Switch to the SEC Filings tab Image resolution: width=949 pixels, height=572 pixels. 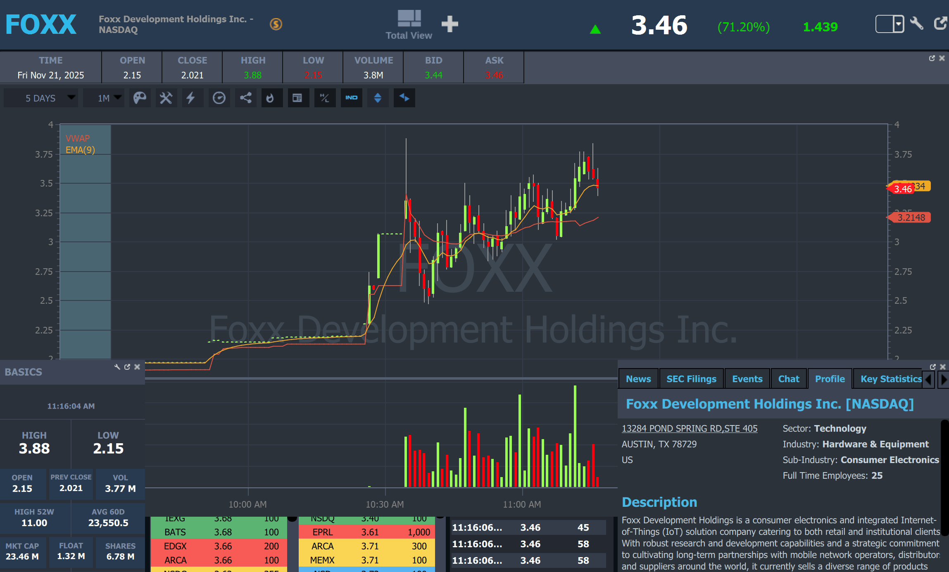[691, 379]
